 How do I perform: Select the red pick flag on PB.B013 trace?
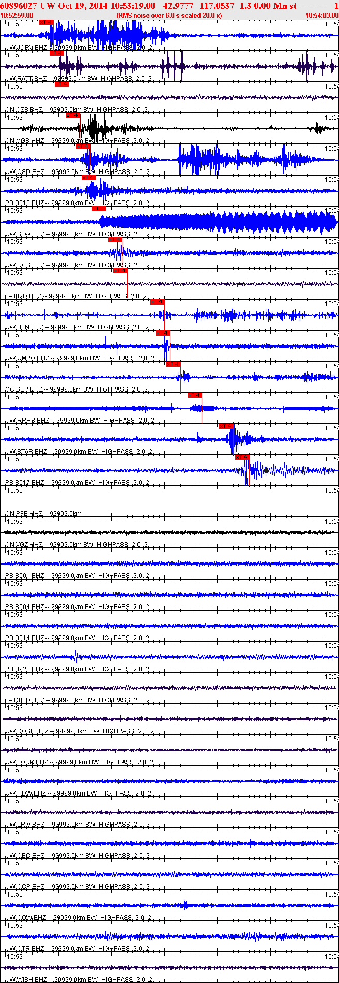point(89,178)
